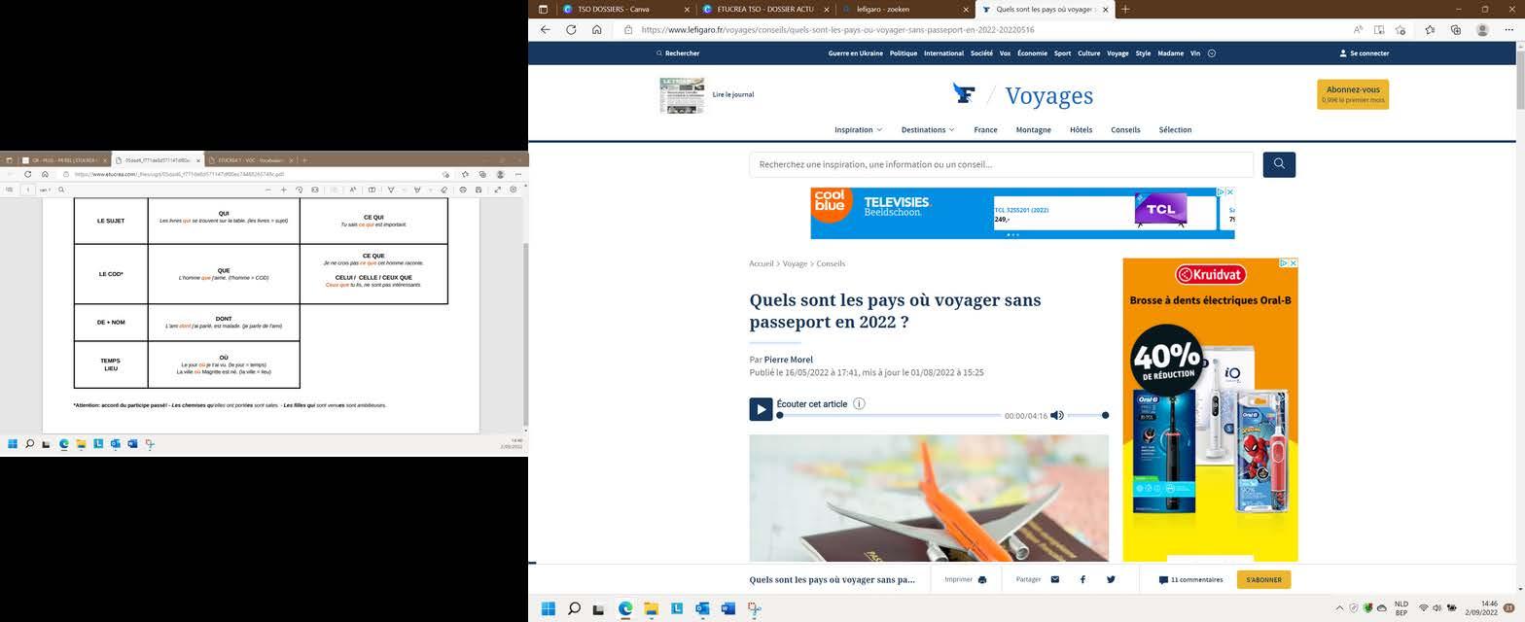Expand the Destinations dropdown menu
This screenshot has width=1525, height=622.
tap(928, 129)
